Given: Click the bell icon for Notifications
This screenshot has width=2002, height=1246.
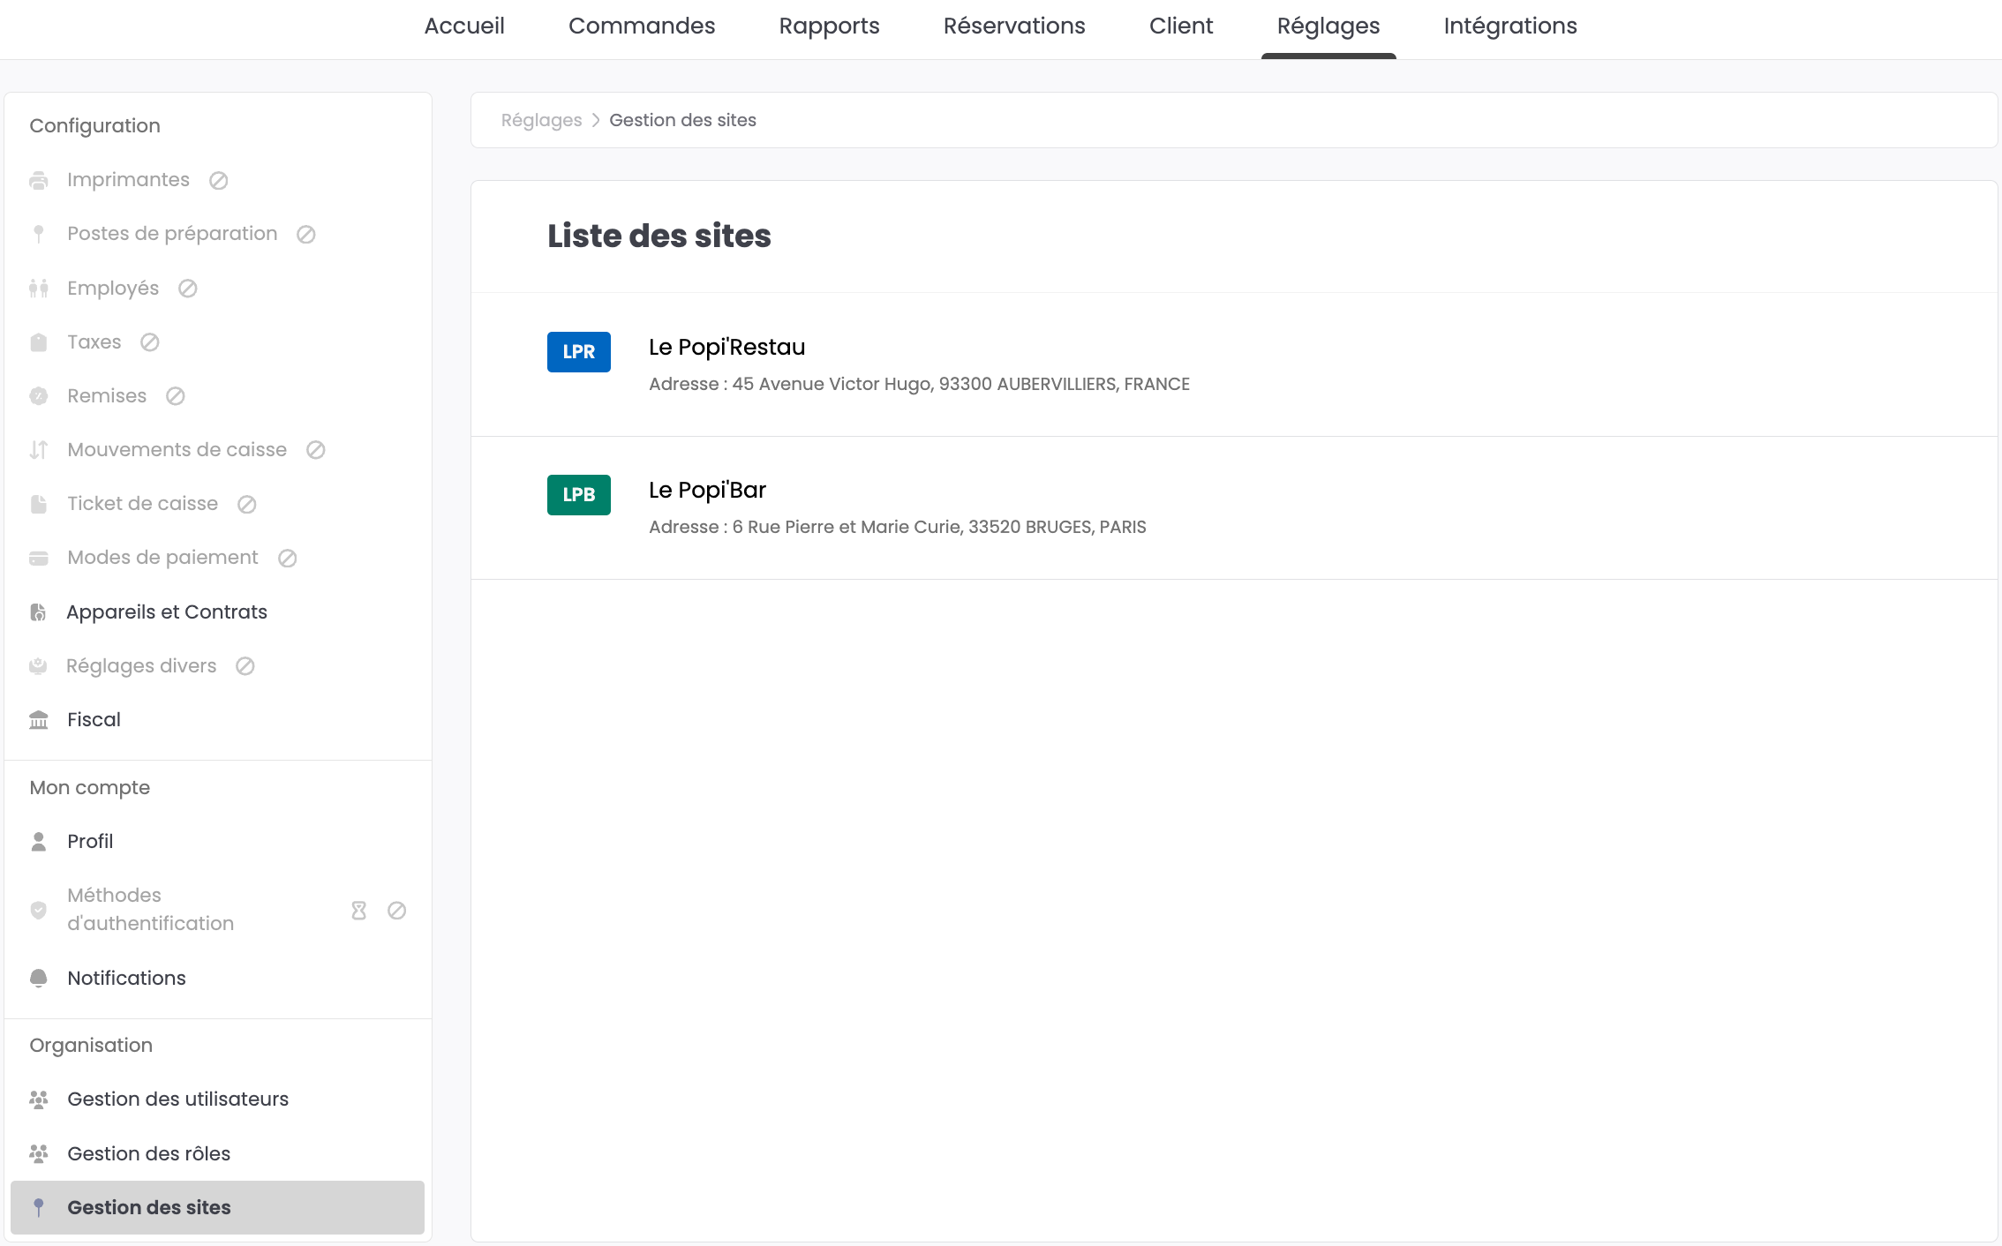Looking at the screenshot, I should coord(38,978).
